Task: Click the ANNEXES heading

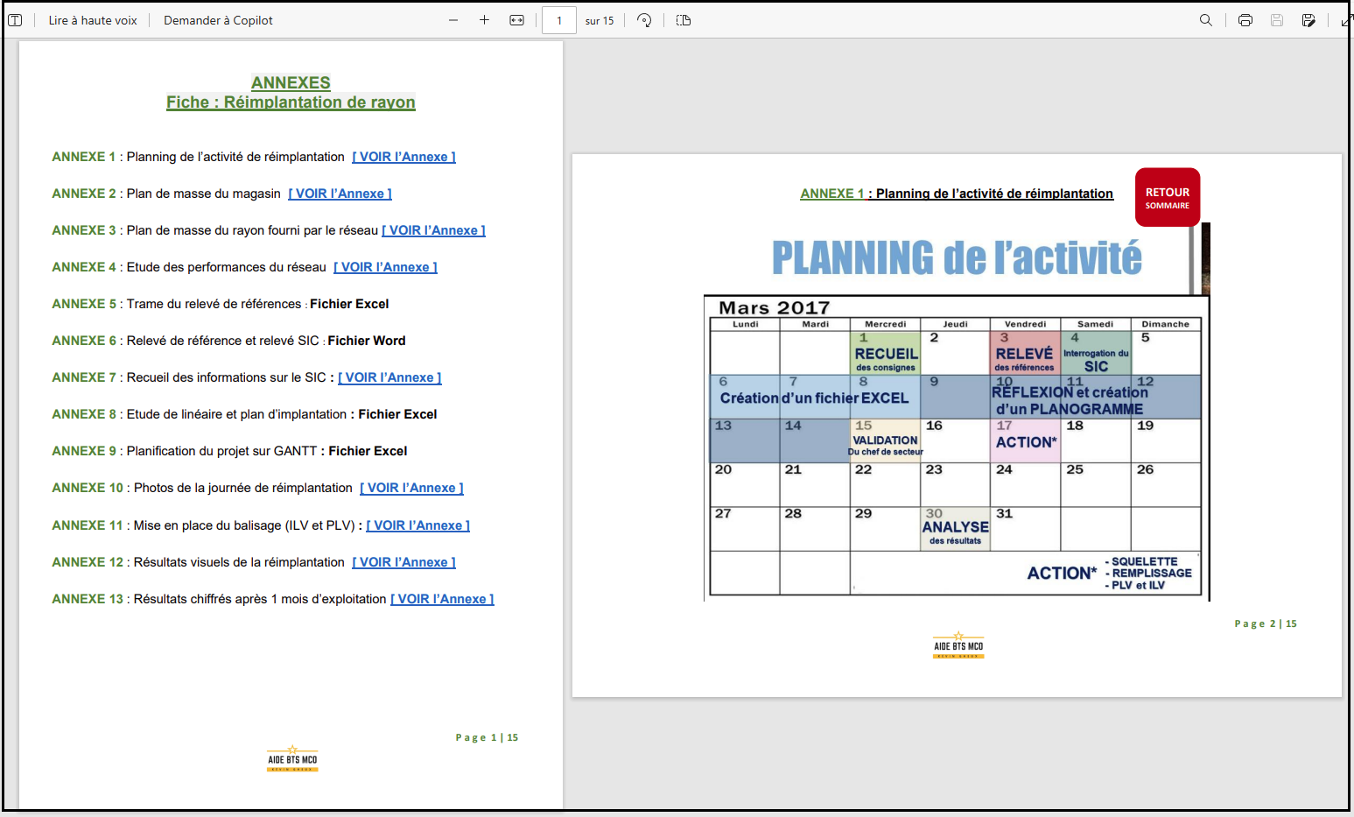Action: click(291, 82)
